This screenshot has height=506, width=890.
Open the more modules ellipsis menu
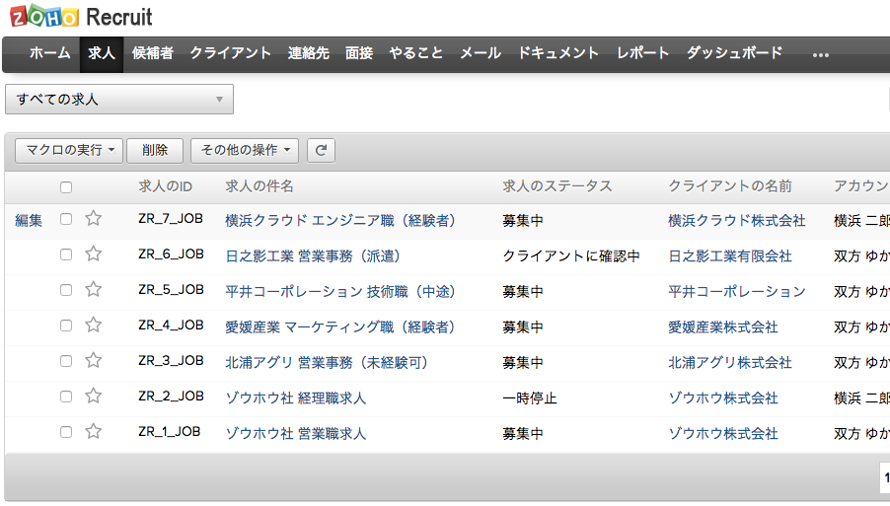tap(820, 55)
